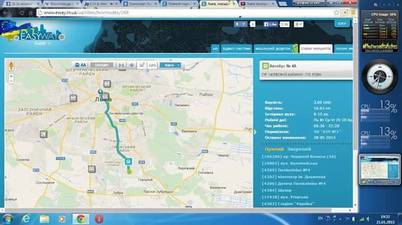Select stop [4307] кінотеатр ім. Довженка
The height and width of the screenshot is (225, 402).
(x=294, y=177)
